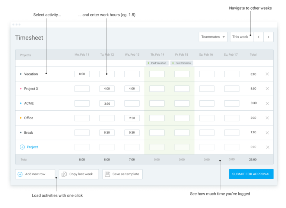The width and height of the screenshot is (286, 208).
Task: Remove the empty Project row with X
Action: point(268,147)
